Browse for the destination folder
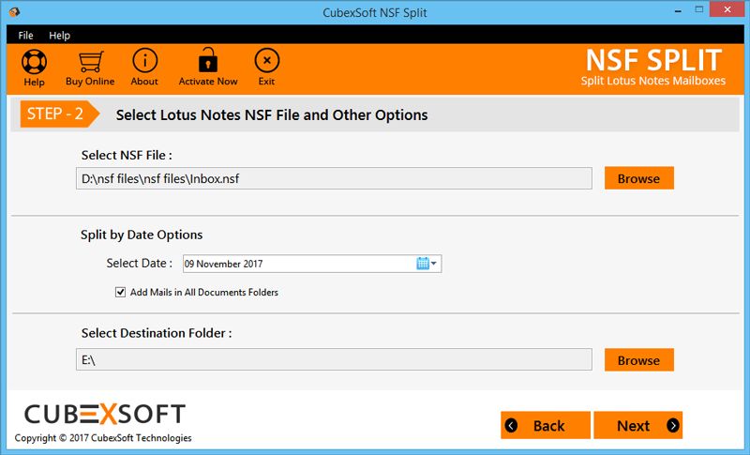This screenshot has width=750, height=455. tap(638, 360)
